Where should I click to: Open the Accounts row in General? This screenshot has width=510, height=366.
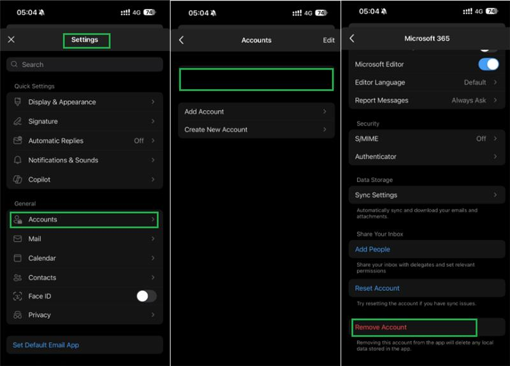point(84,220)
